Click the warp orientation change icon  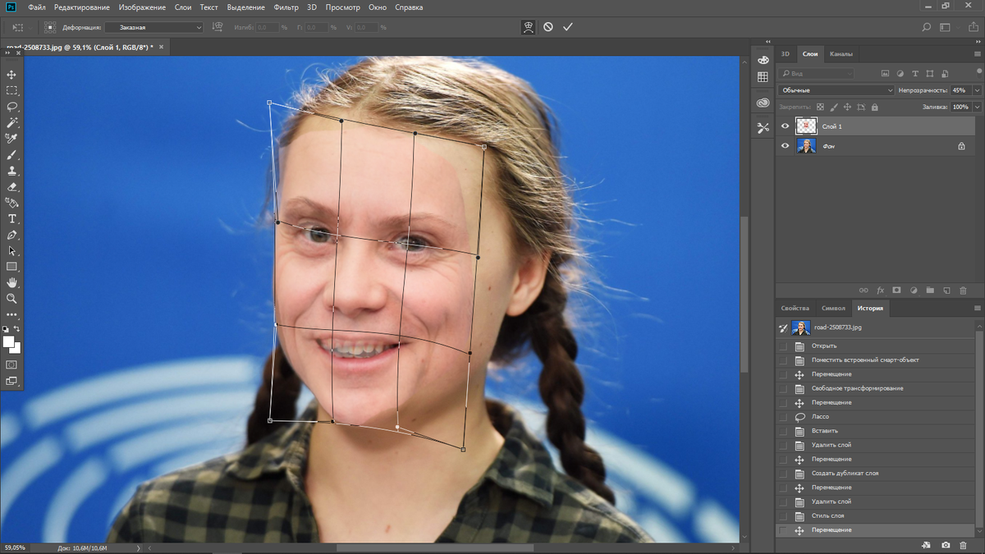(218, 27)
